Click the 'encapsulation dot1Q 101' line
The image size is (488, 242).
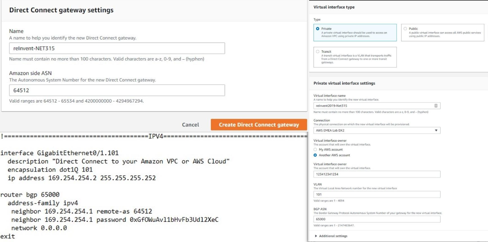tap(50, 170)
